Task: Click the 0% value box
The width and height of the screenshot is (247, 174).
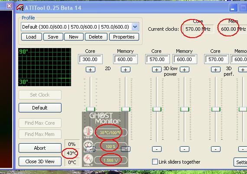Action: click(x=72, y=144)
